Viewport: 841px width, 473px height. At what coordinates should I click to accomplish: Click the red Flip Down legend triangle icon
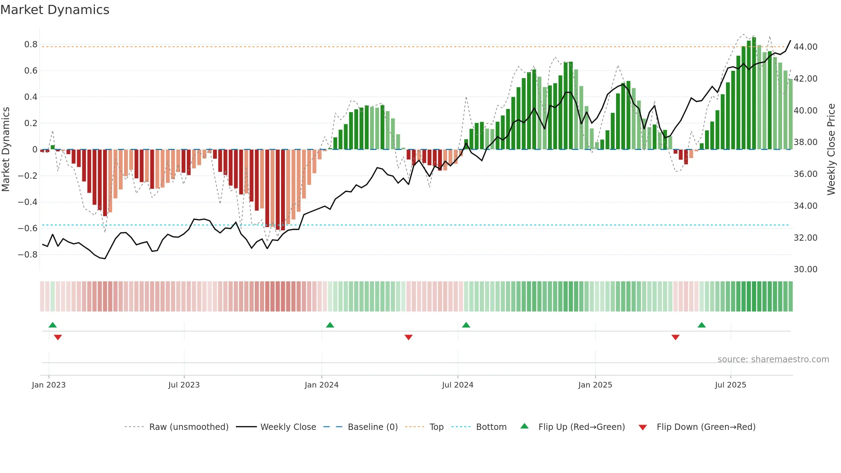point(643,427)
